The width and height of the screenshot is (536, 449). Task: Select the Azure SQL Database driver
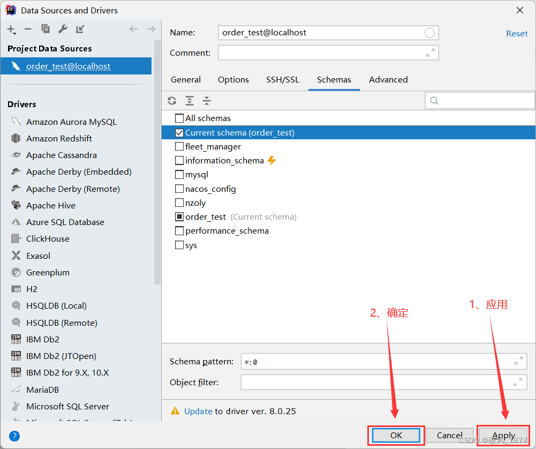tap(65, 222)
